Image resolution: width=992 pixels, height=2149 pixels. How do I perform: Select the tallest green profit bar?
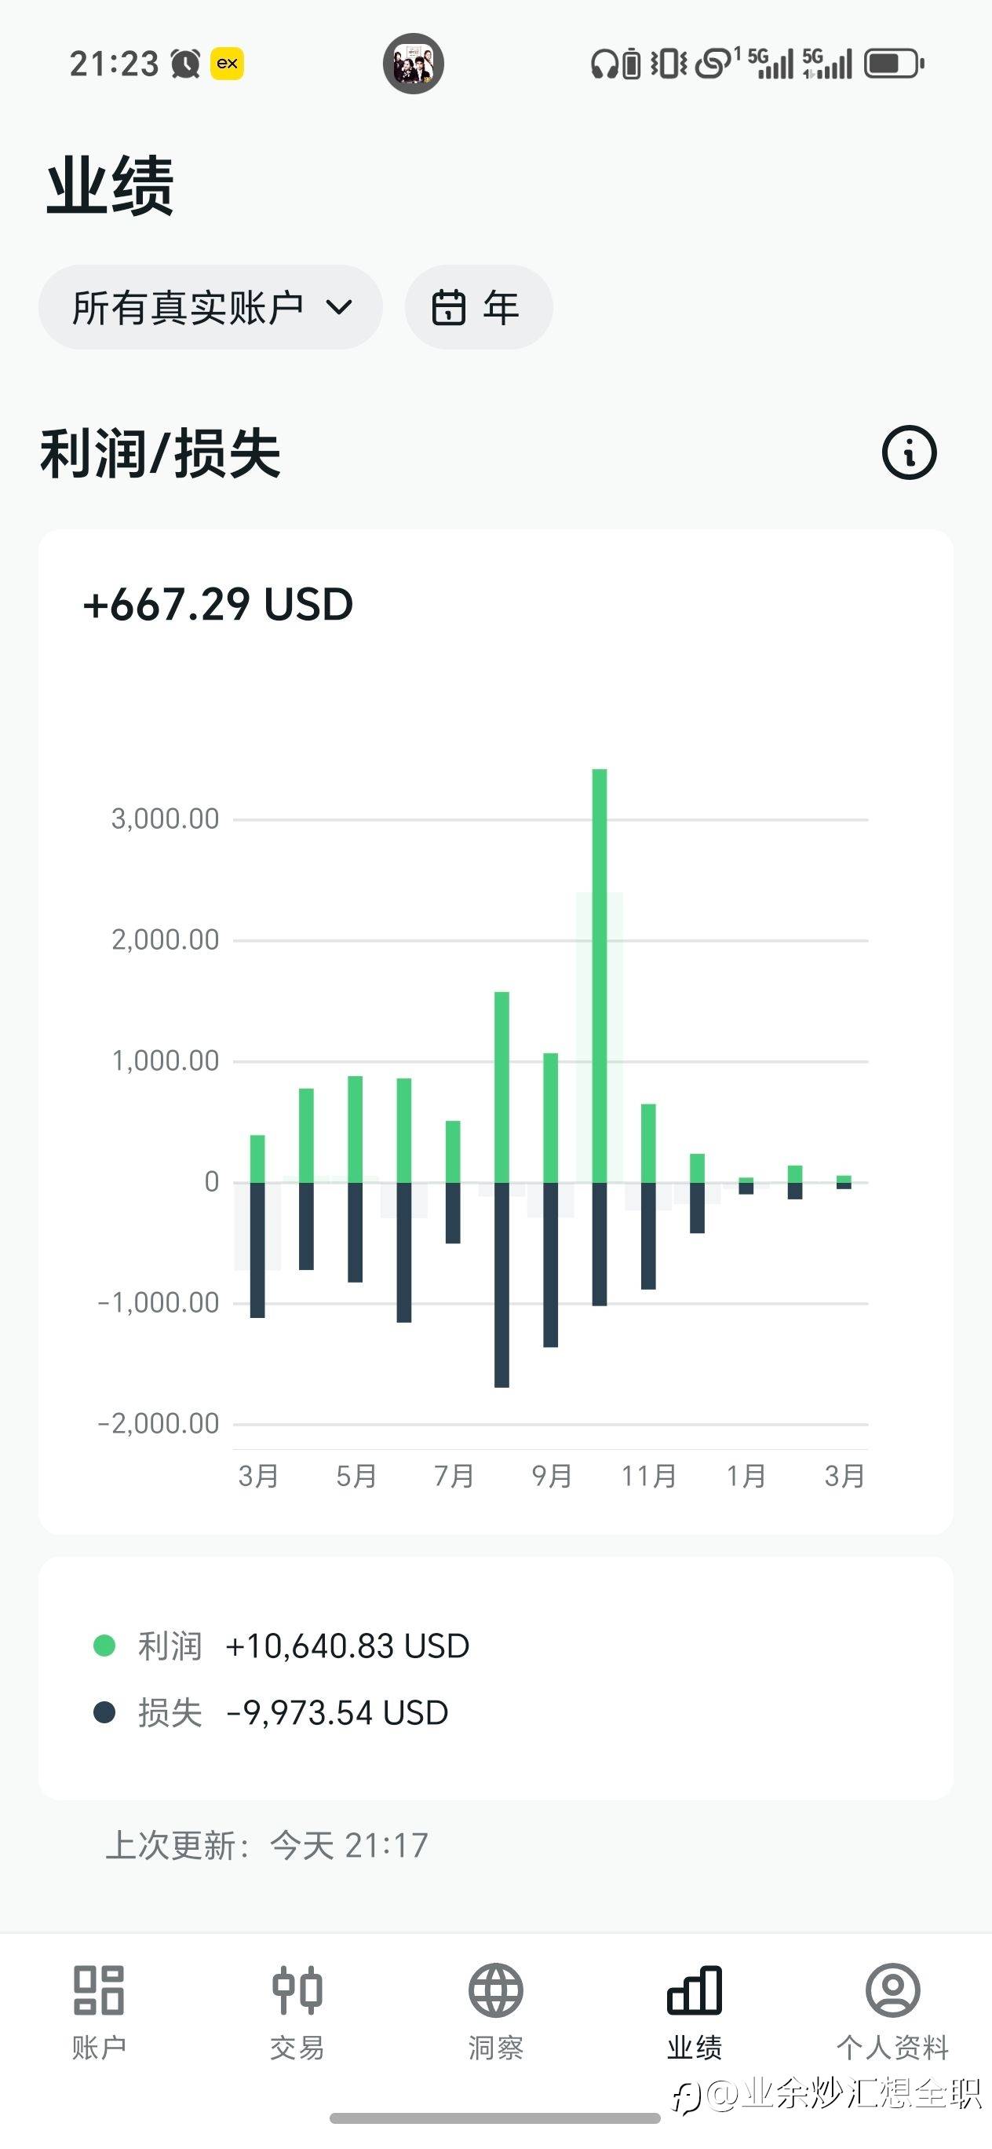click(x=600, y=975)
